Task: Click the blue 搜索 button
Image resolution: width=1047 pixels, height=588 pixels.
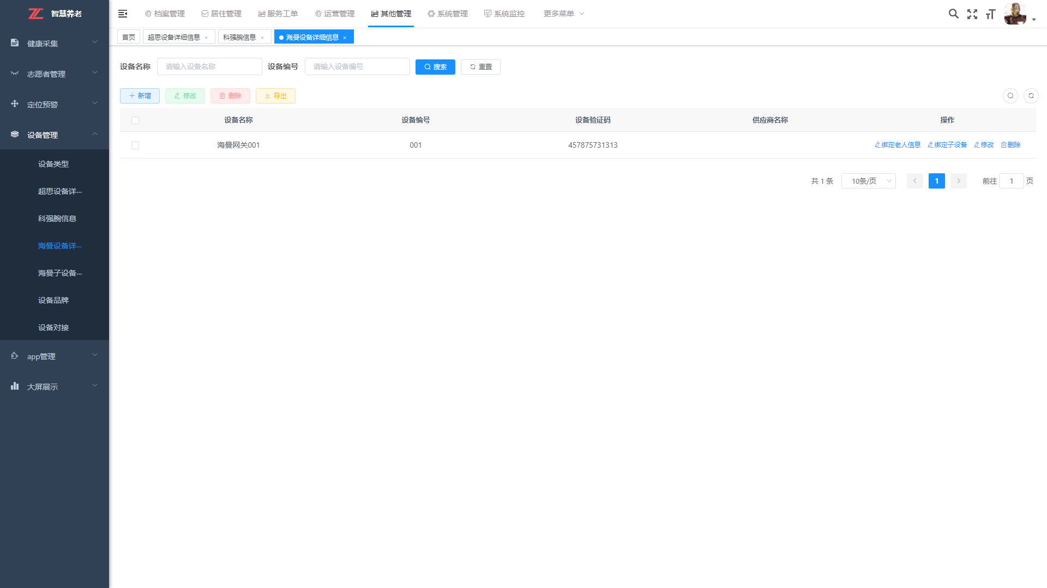Action: click(435, 67)
